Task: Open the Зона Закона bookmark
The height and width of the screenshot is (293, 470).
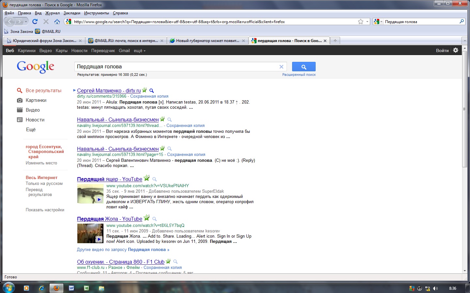Action: pos(19,32)
